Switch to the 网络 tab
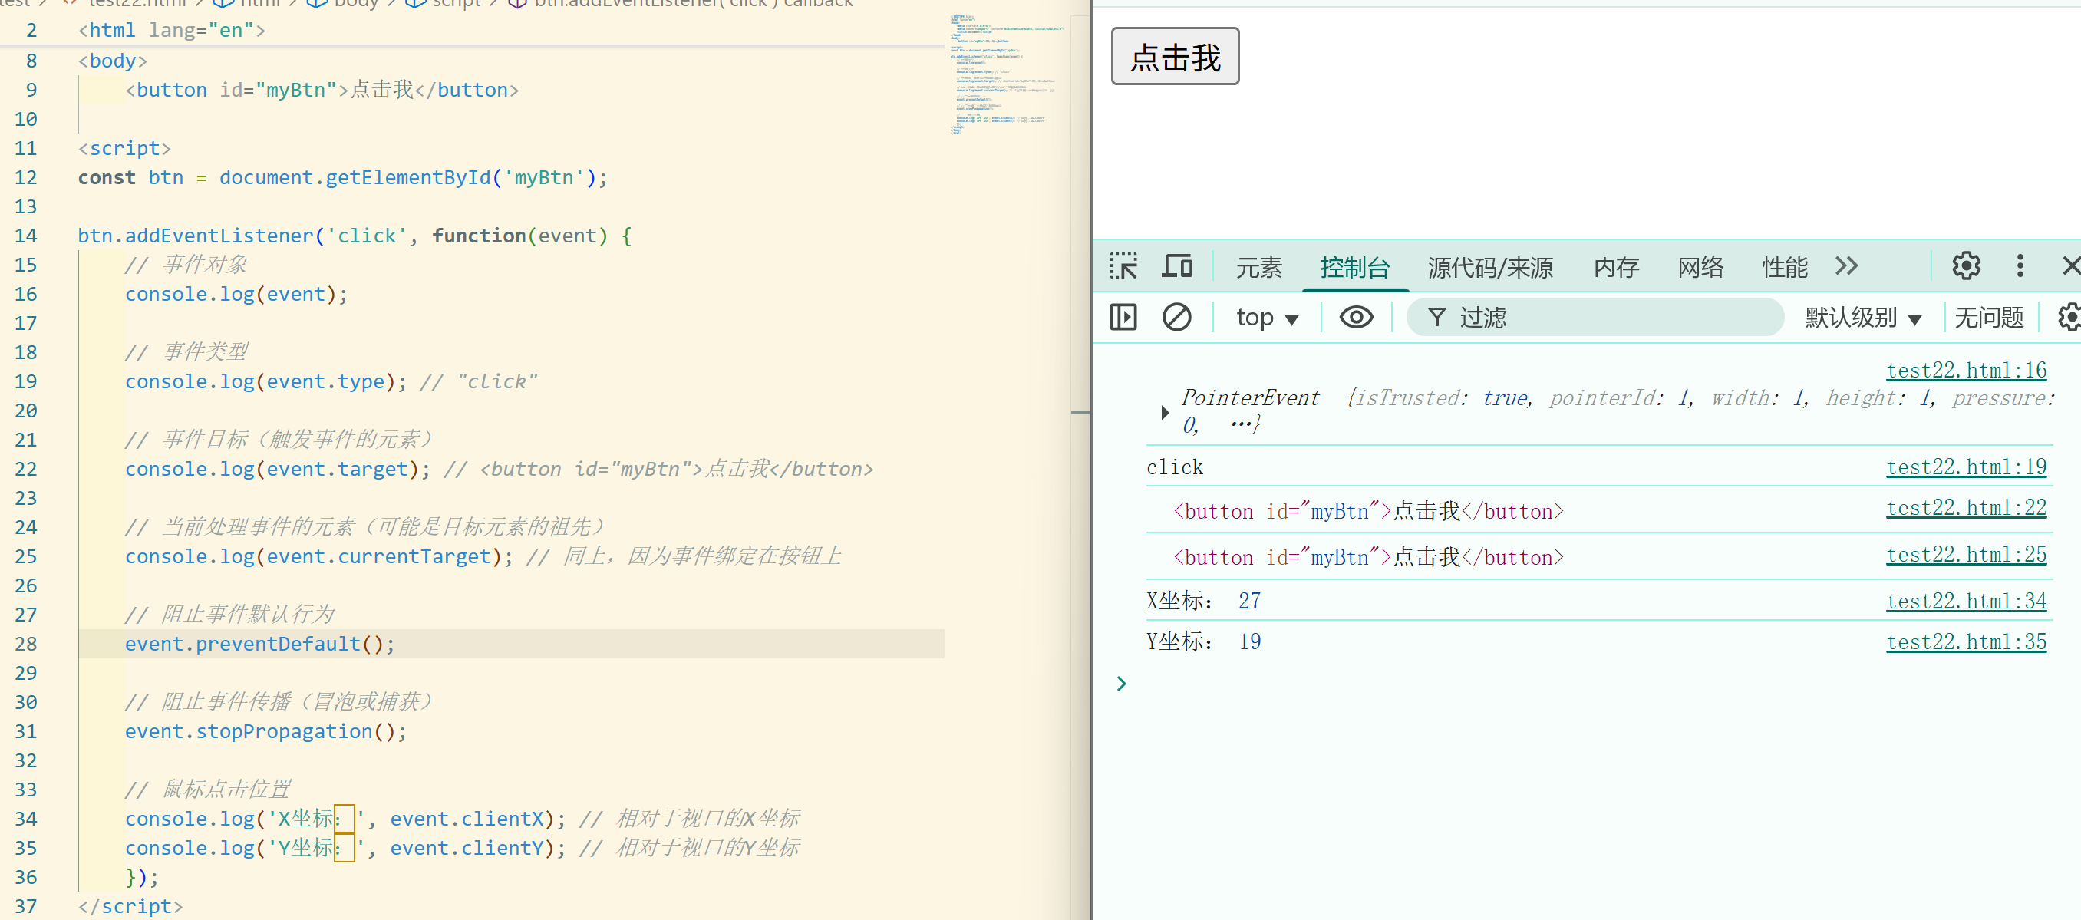This screenshot has width=2081, height=920. click(x=1700, y=266)
